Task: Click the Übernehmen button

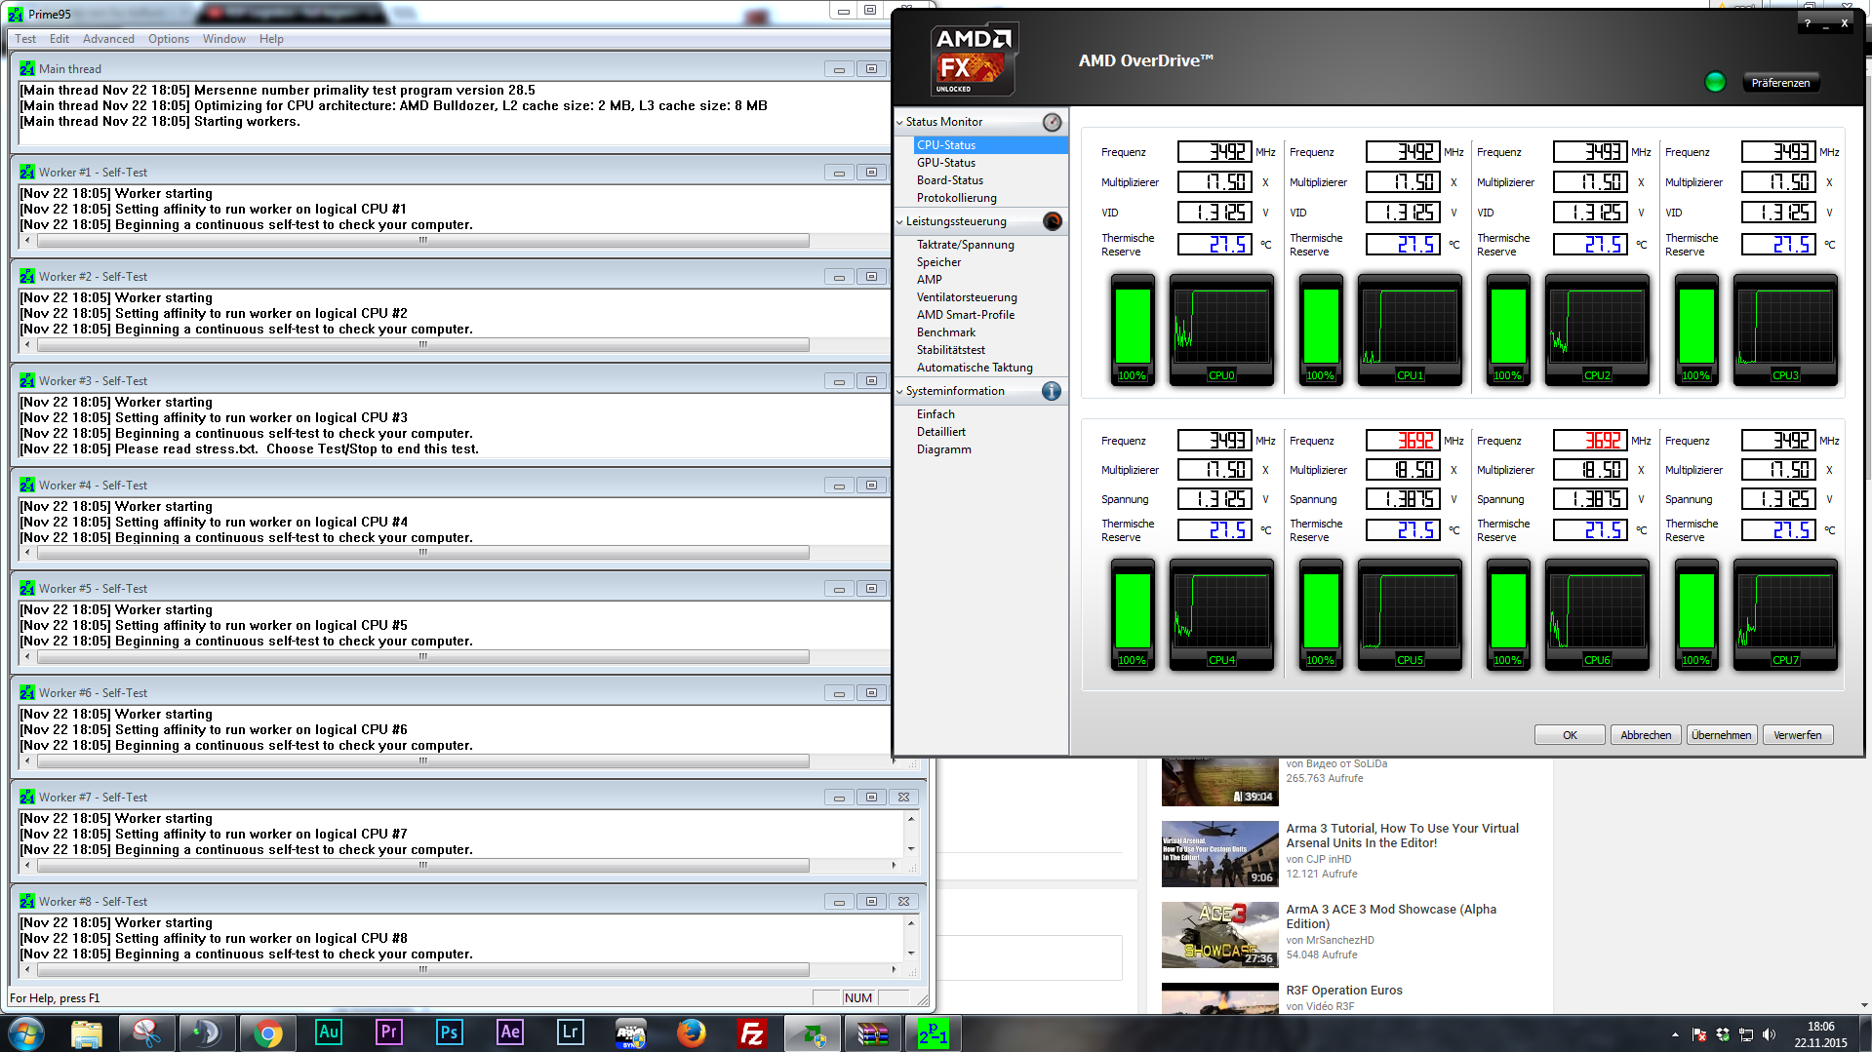Action: point(1722,735)
